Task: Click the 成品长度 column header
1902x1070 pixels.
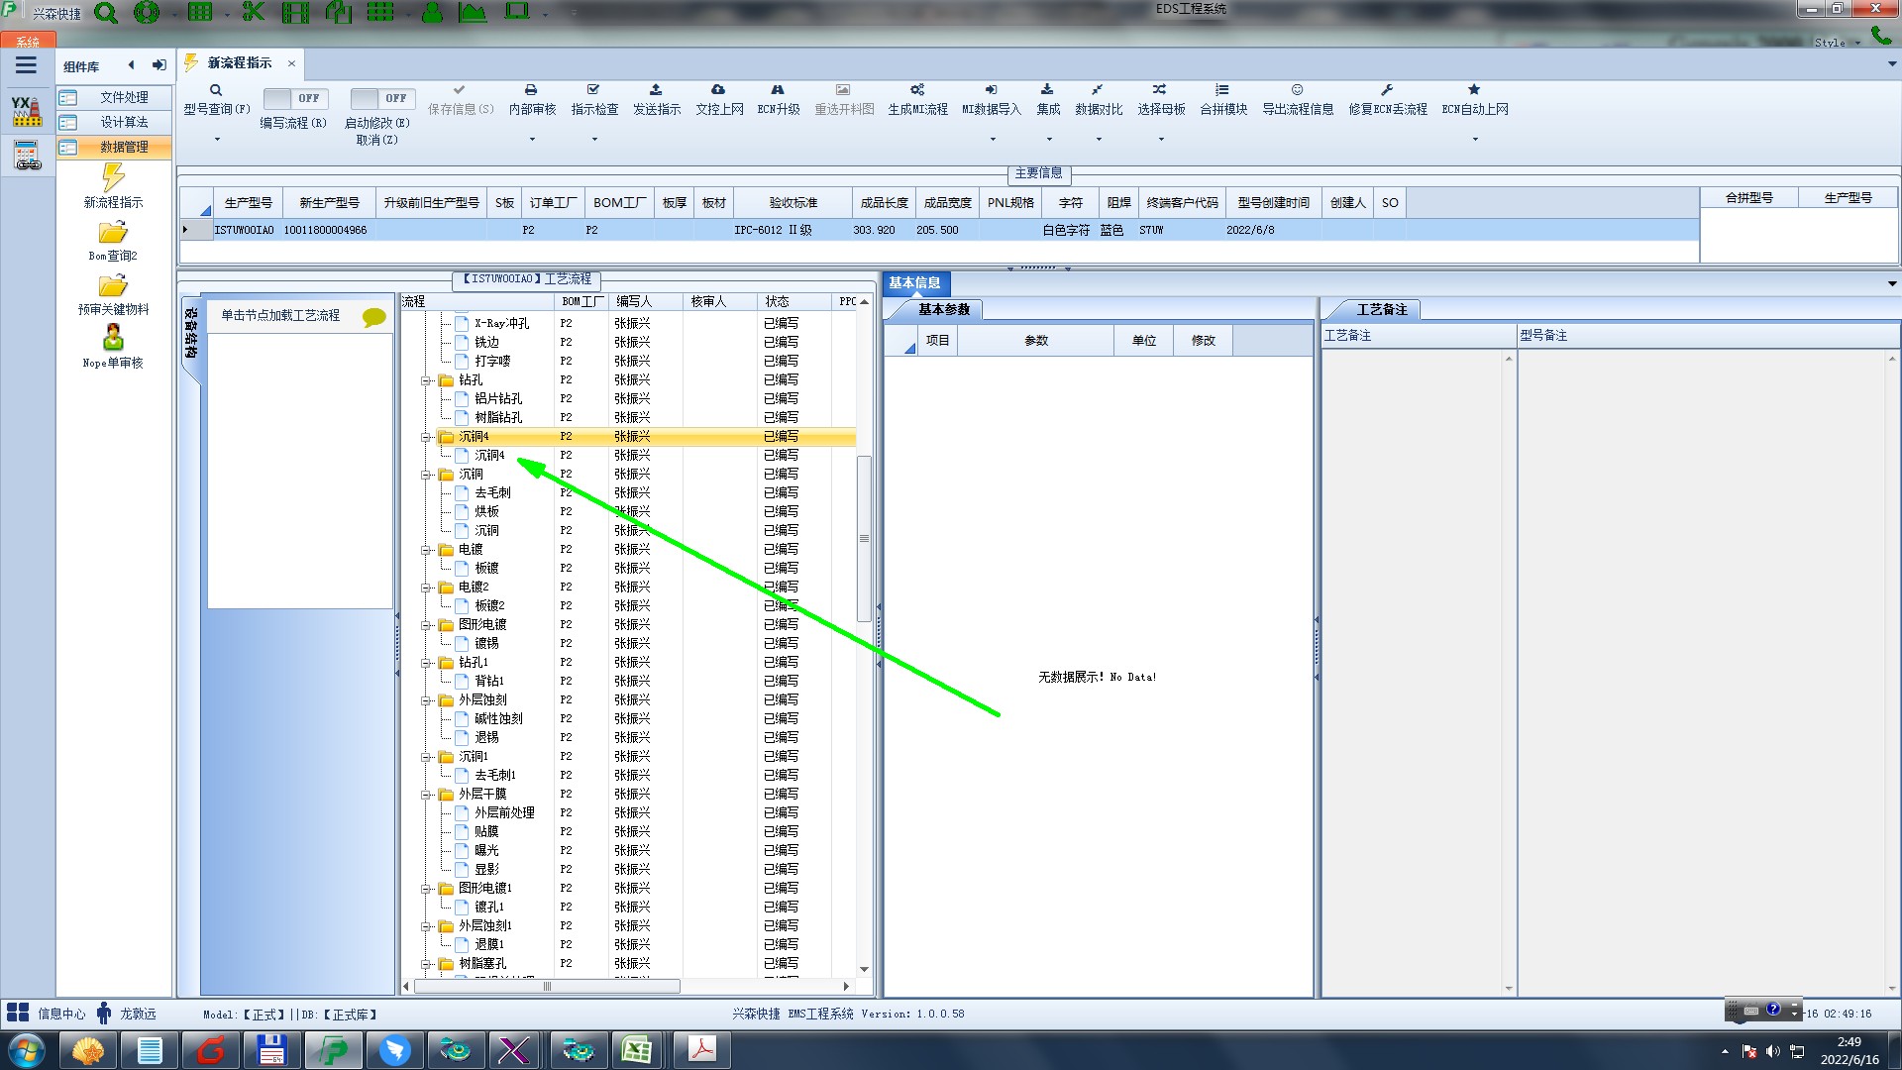Action: coord(884,203)
